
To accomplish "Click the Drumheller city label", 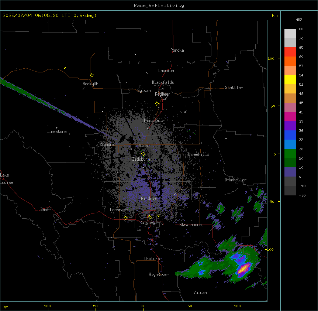I will pos(235,180).
